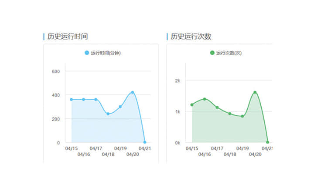Viewport: 314px width, 188px height.
Task: Select the 04/21 zero point on the blue chart
Action: click(145, 142)
